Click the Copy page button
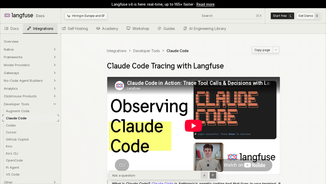The image size is (326, 184). 262,50
